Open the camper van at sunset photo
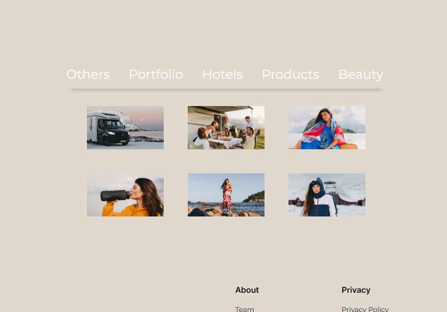447x312 pixels. (x=125, y=128)
